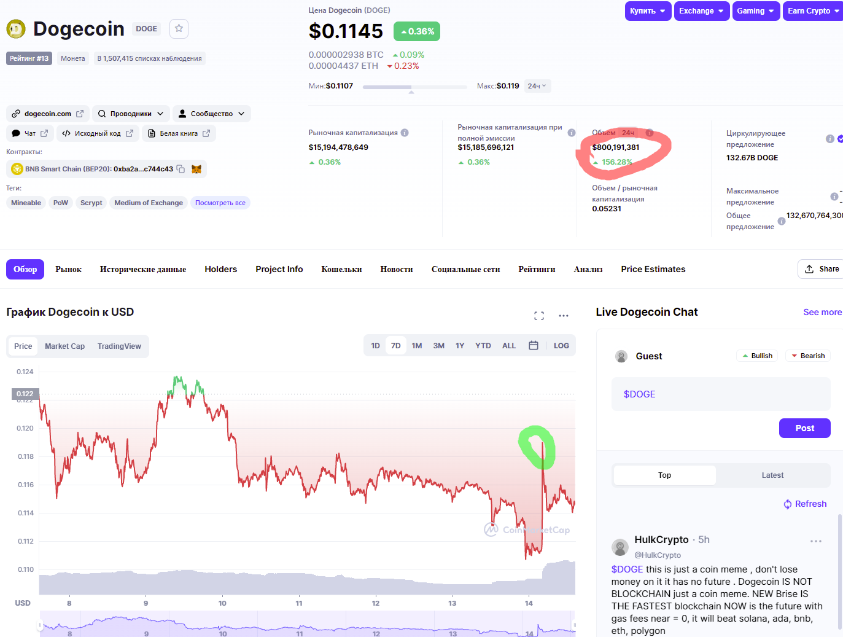Select Bullish sentiment in chat
Screen dimensions: 843x637
point(757,356)
